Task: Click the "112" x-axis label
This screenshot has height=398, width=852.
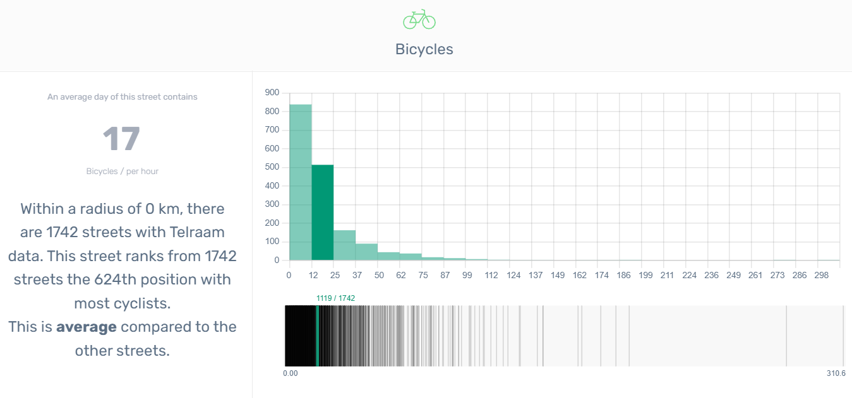Action: 492,276
